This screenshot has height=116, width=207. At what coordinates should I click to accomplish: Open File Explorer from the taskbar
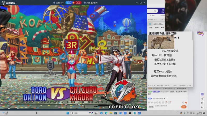click(111, 113)
